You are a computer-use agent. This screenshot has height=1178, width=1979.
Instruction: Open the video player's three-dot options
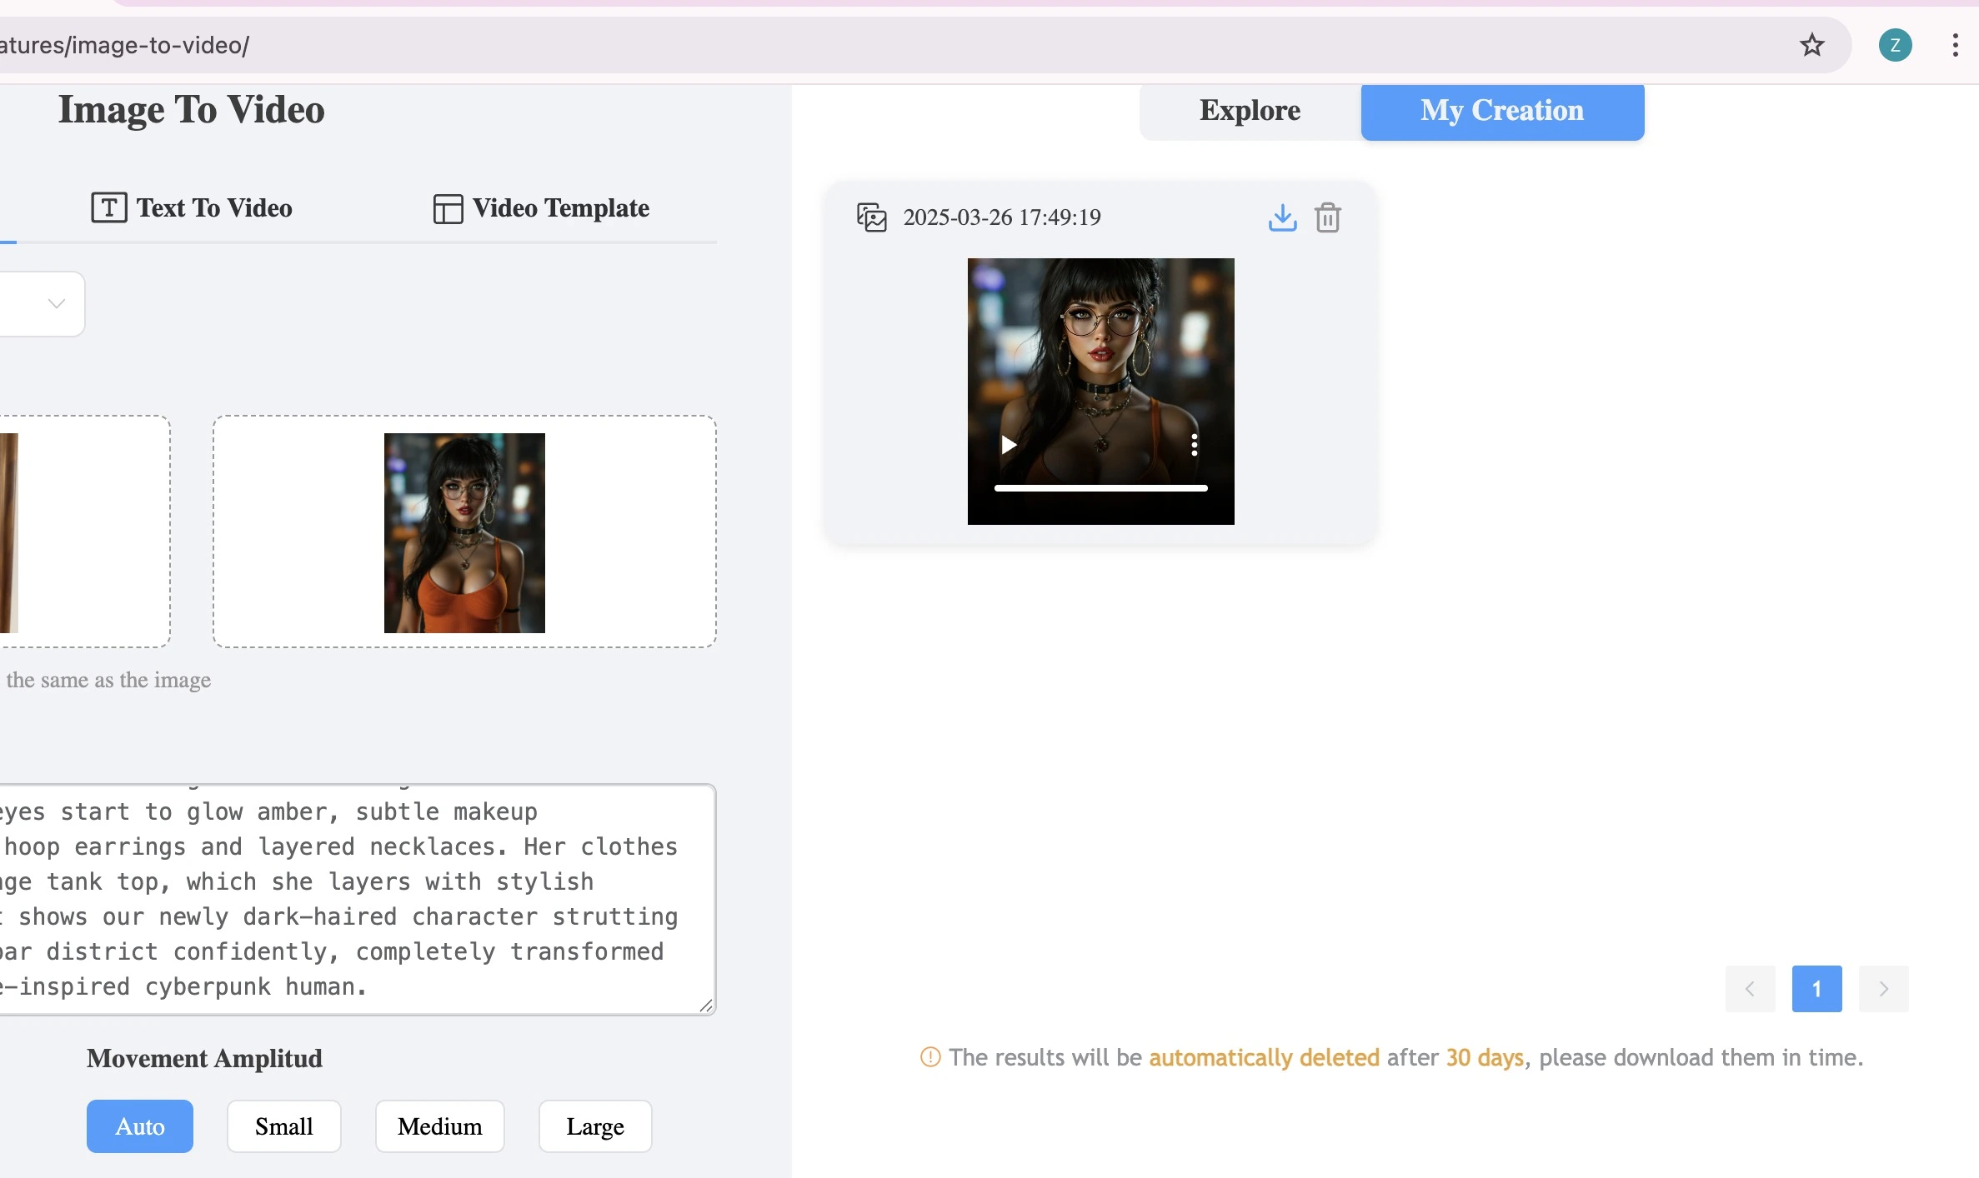(x=1194, y=445)
